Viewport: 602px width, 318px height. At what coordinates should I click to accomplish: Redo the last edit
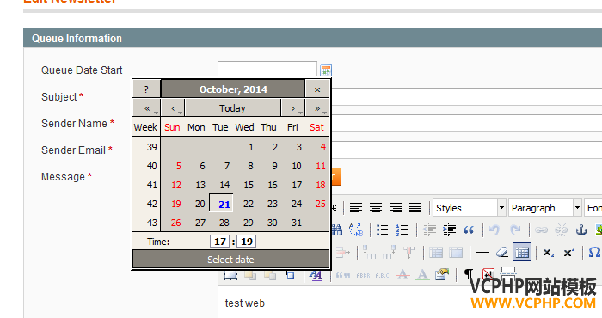(515, 230)
